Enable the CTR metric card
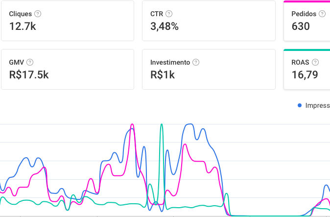Screen dimensions: 330x217 (208, 21)
